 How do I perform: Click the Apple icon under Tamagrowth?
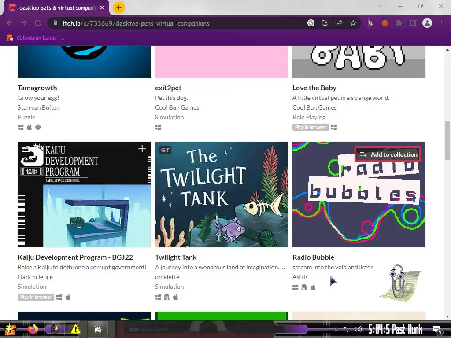30,127
